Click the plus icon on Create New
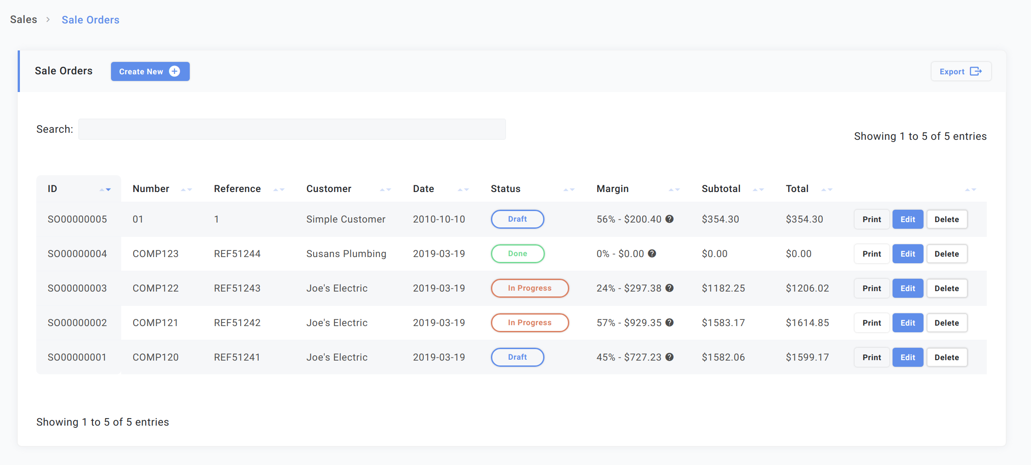 point(175,71)
